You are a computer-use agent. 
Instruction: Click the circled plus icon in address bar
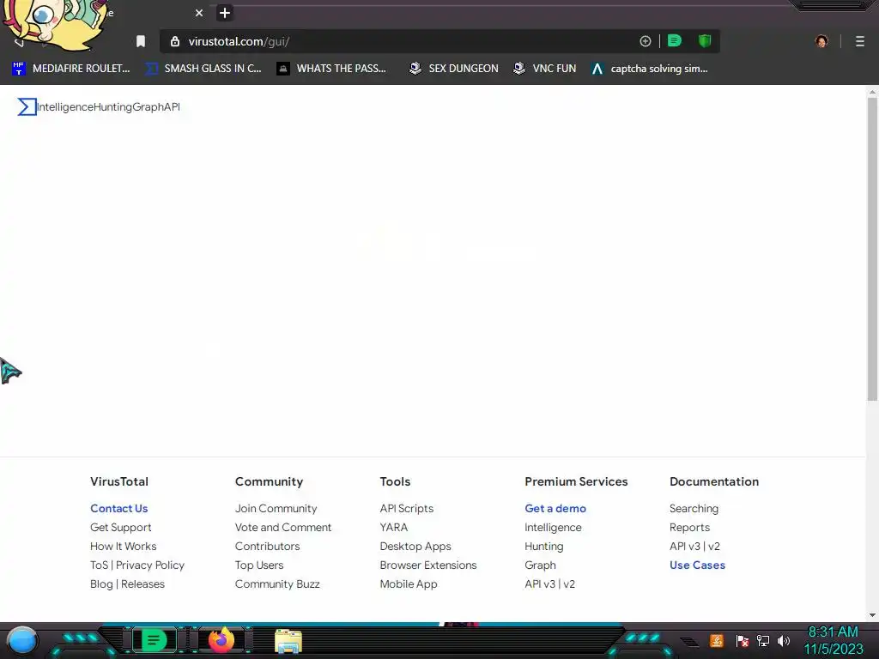[646, 41]
